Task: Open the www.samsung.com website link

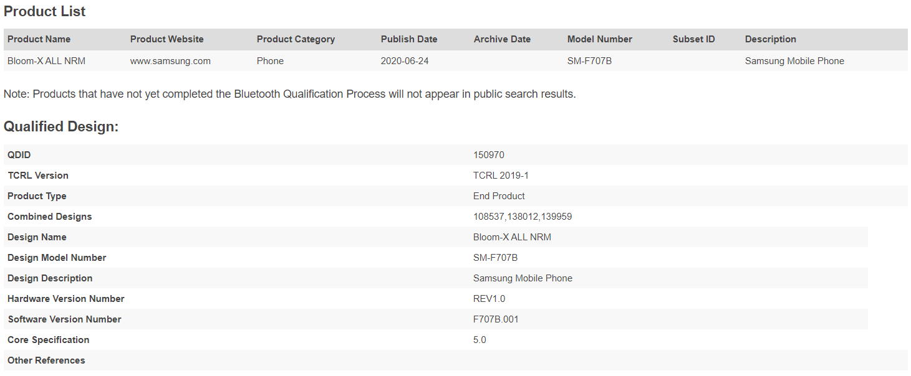Action: 170,61
